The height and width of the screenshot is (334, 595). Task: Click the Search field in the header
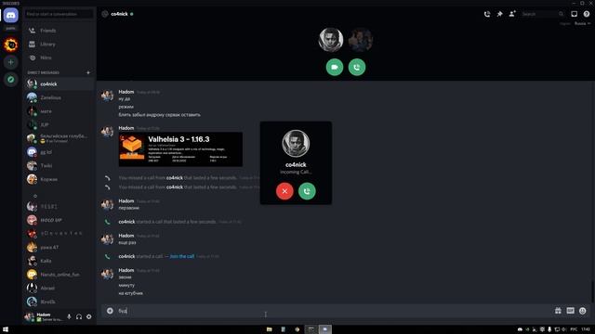(542, 14)
